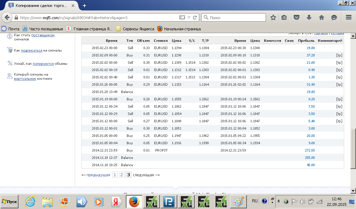Open the clock showing 12:46
This screenshot has width=356, height=209.
point(337,199)
